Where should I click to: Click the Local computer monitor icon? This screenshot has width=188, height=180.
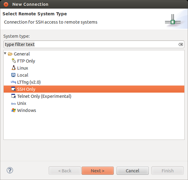click(x=13, y=75)
